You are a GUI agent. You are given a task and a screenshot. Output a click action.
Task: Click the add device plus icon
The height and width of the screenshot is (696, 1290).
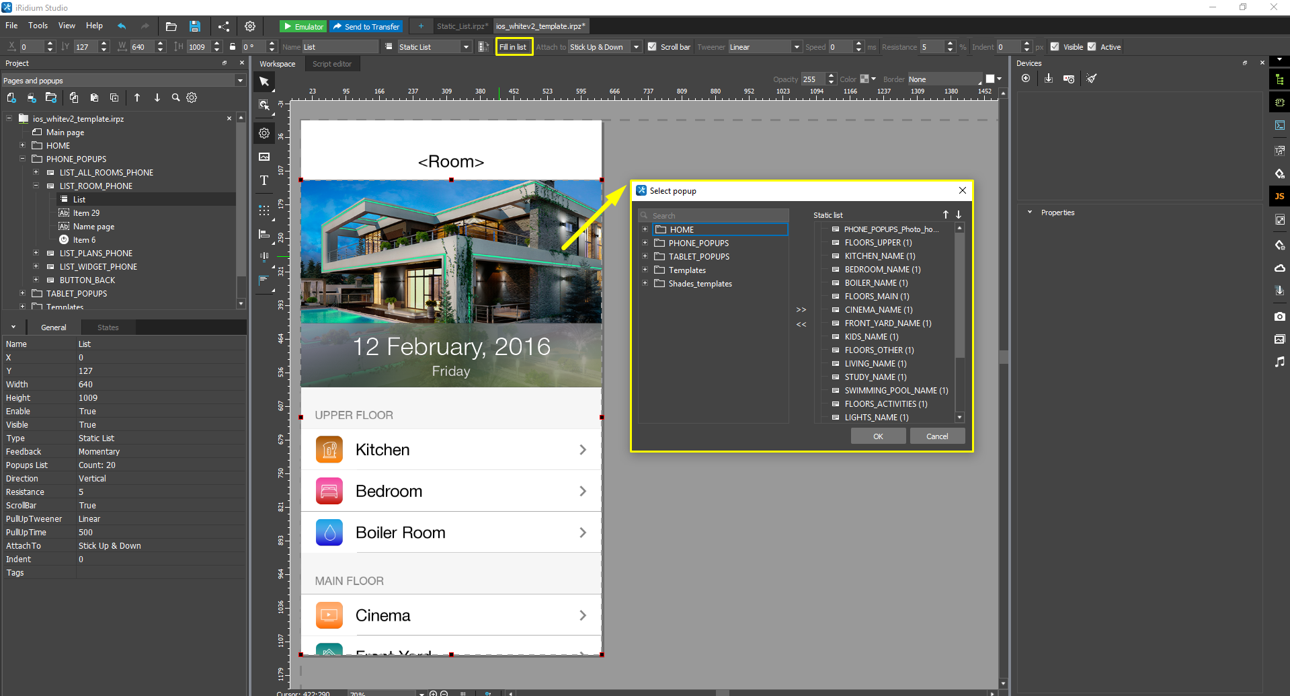(1026, 79)
